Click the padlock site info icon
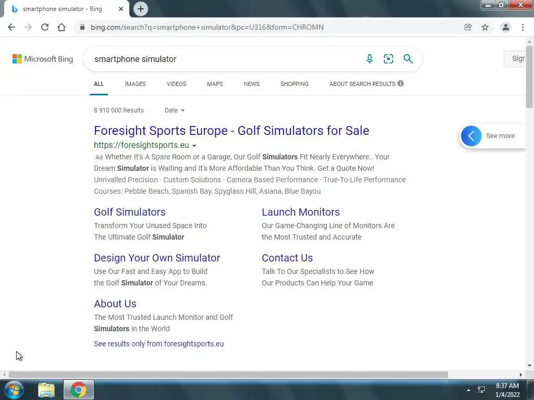 pyautogui.click(x=82, y=27)
